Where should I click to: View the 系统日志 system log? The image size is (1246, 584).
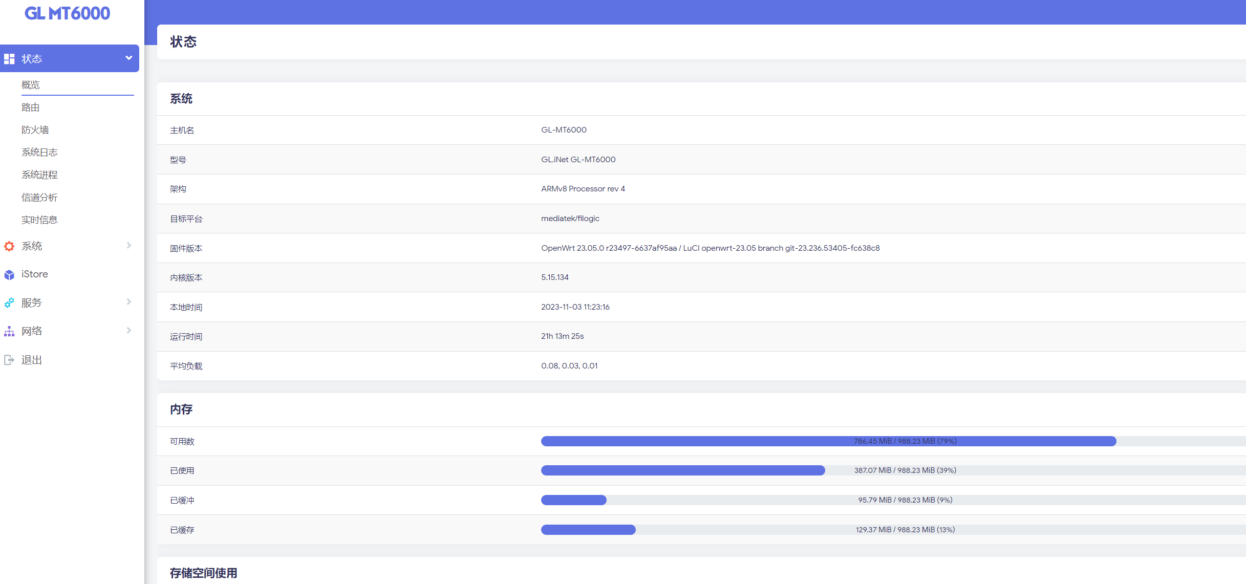tap(39, 153)
